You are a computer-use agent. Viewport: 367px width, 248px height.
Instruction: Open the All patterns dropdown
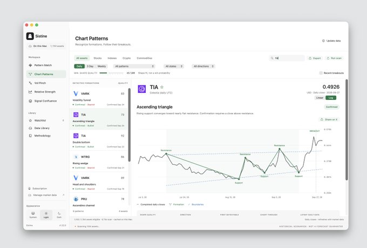pos(134,66)
